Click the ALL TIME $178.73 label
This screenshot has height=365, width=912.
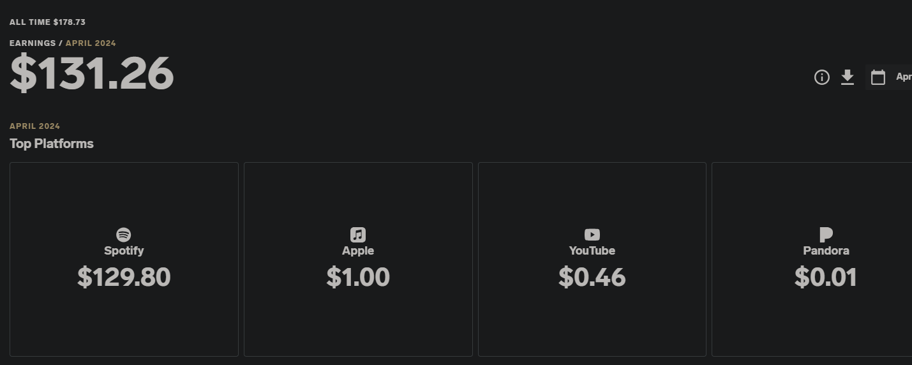(47, 22)
